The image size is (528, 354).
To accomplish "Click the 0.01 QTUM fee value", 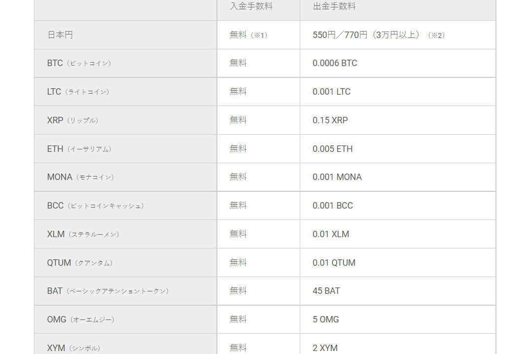I will click(334, 263).
